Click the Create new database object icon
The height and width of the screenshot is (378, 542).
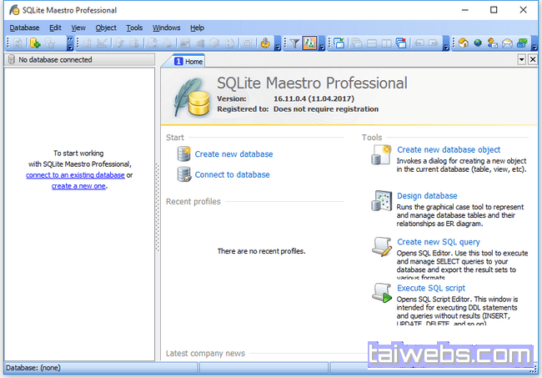[383, 155]
